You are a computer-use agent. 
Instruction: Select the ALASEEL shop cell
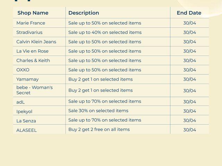pos(26,130)
